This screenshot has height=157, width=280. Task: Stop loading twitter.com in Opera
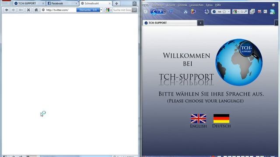tap(28, 10)
